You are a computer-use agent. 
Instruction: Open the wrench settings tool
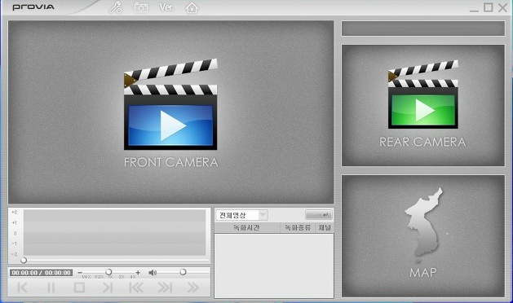[x=116, y=7]
